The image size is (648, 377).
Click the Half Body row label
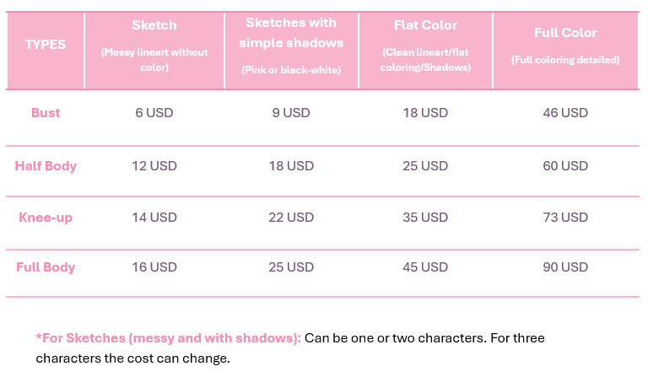coord(46,166)
